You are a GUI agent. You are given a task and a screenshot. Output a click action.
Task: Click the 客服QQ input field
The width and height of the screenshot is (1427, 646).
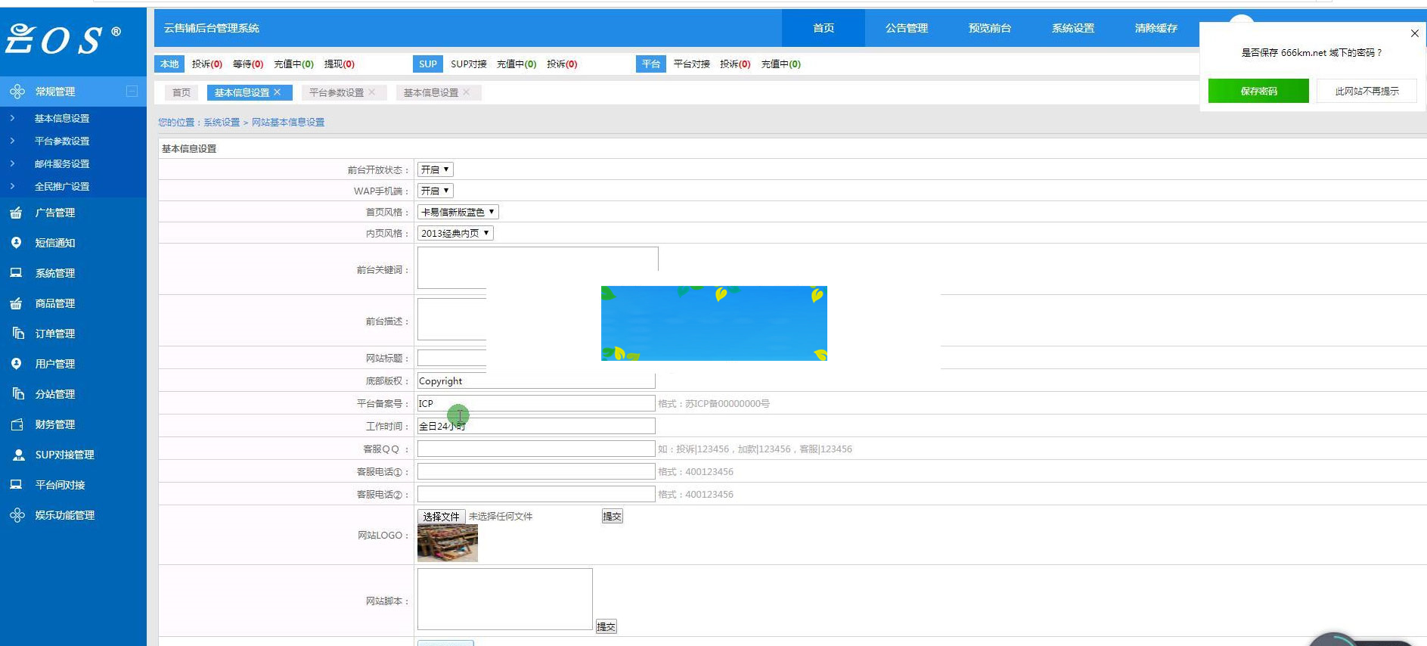point(535,449)
